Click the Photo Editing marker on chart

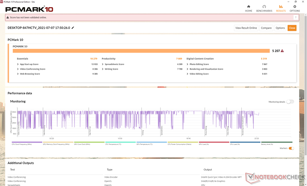coord(206,131)
